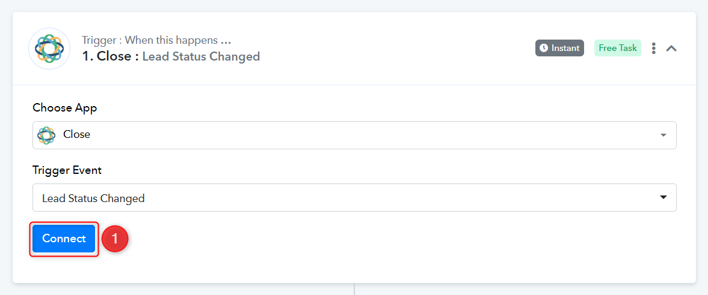The width and height of the screenshot is (708, 295).
Task: Click the red numbered 1 marker
Action: click(115, 239)
